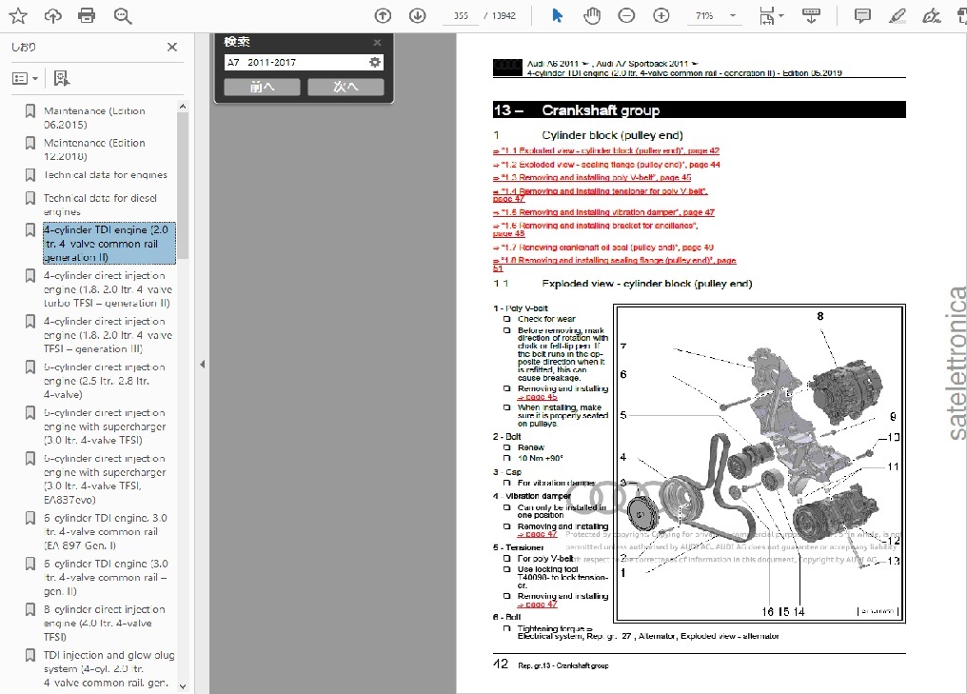Click bookmark icon beside Technical data for engines
The width and height of the screenshot is (967, 694).
point(30,175)
